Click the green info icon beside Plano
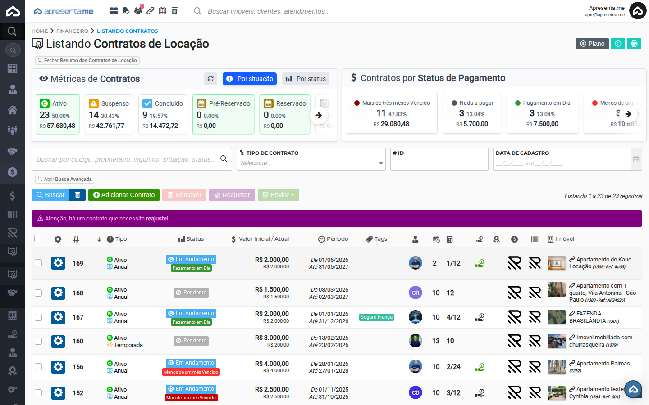Viewport: 649px width, 405px height. (x=618, y=44)
